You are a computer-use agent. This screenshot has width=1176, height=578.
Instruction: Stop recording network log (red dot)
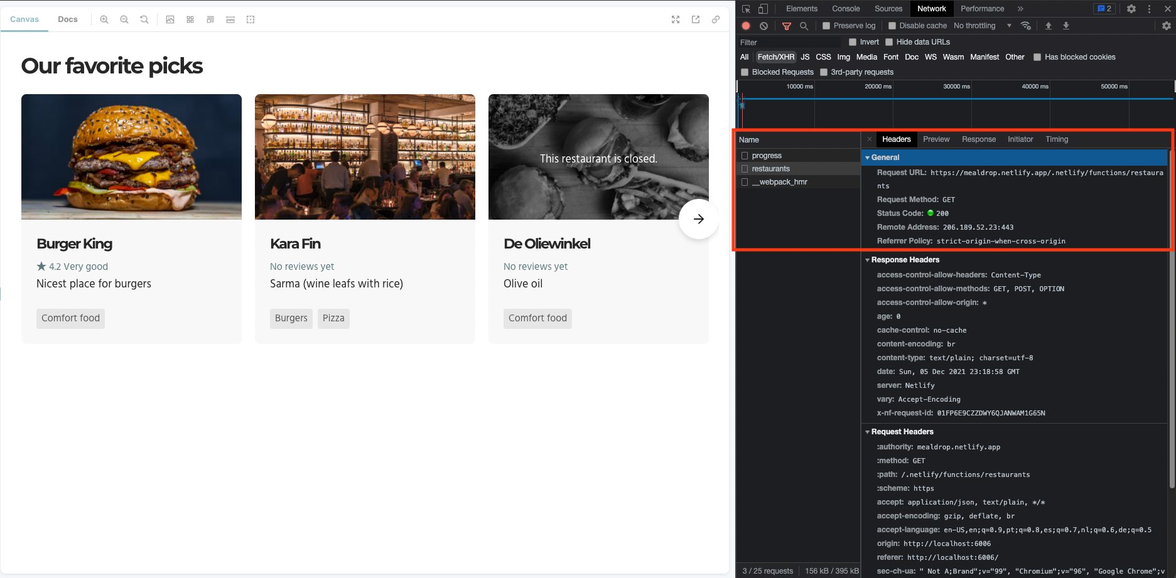point(746,26)
